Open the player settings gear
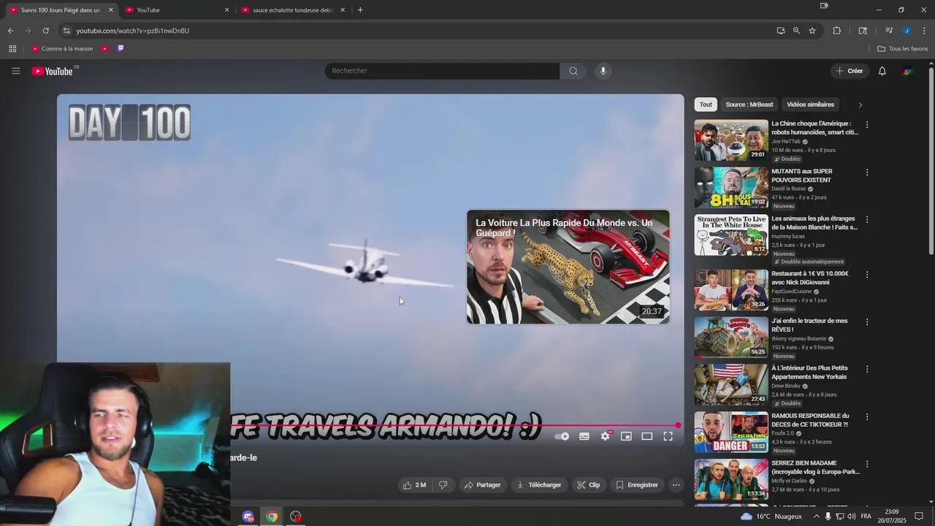Image resolution: width=935 pixels, height=526 pixels. pyautogui.click(x=606, y=436)
